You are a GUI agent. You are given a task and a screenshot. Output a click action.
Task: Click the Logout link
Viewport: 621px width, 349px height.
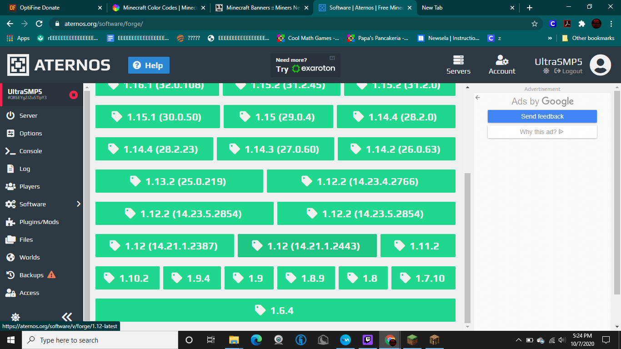coord(568,71)
